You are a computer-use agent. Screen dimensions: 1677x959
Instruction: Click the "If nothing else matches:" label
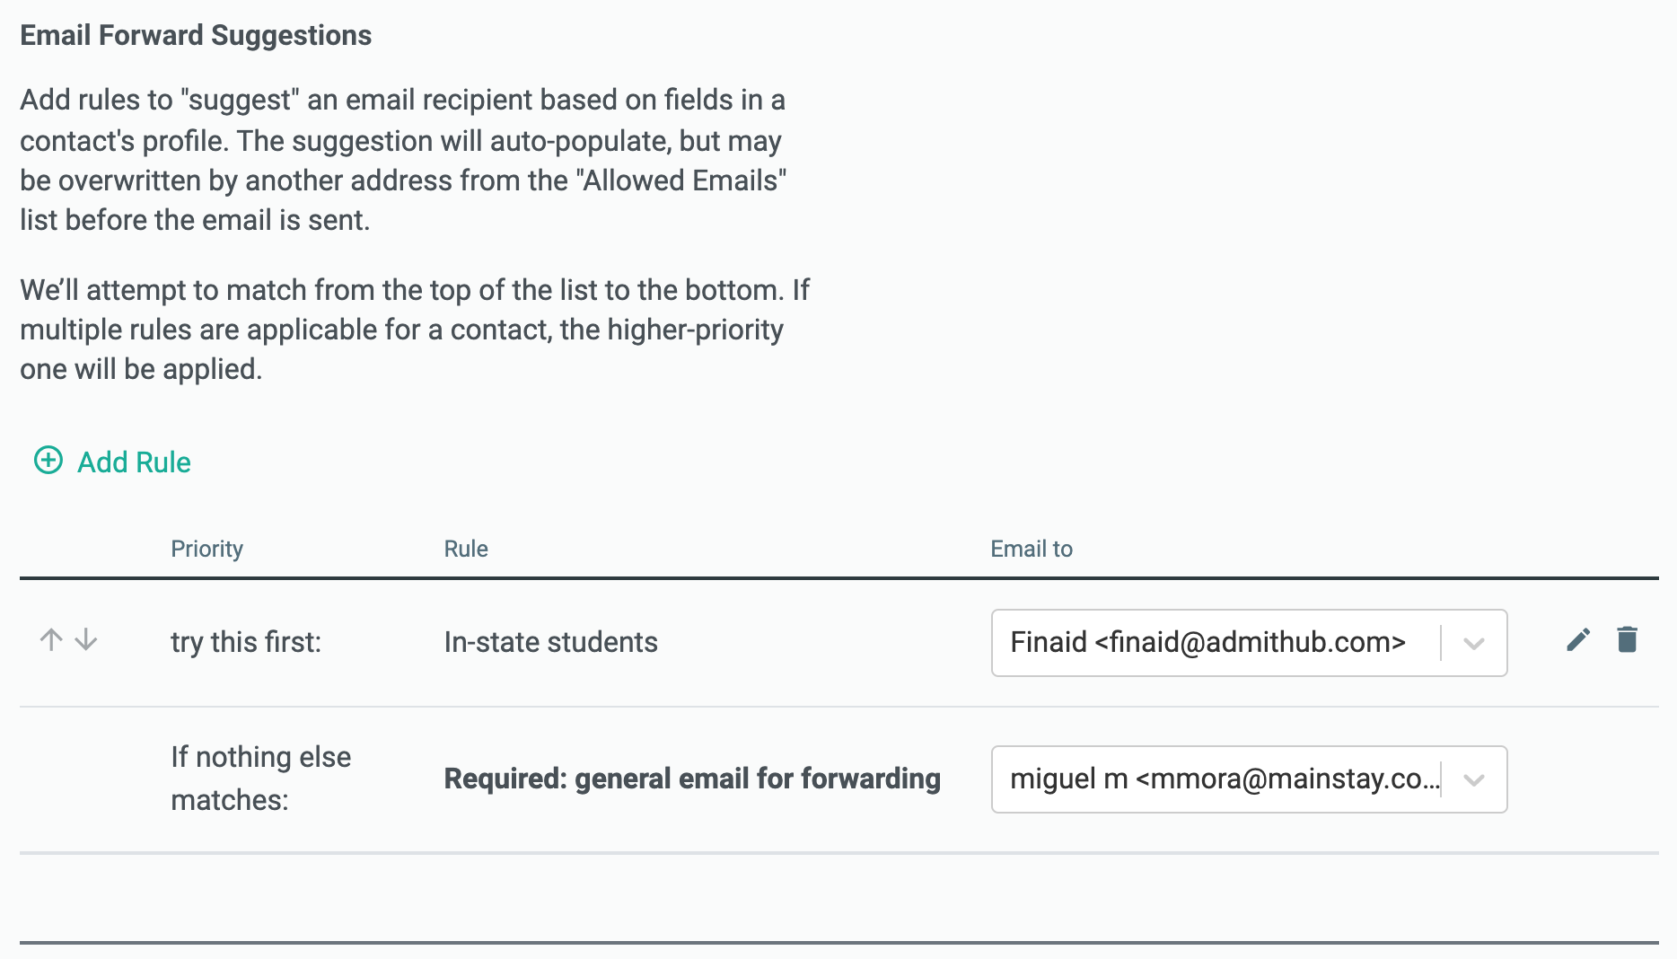(260, 779)
